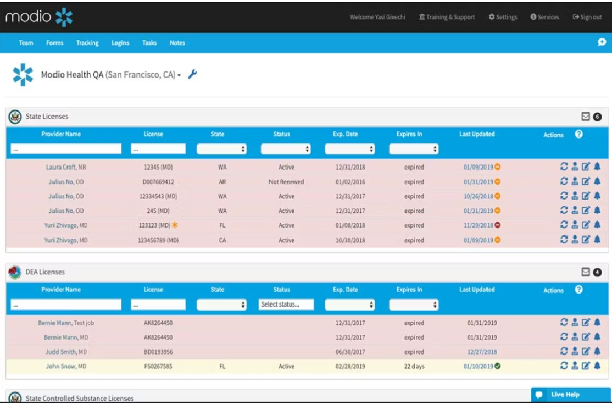Open Expires In filter in DEA Licenses
This screenshot has height=404, width=612.
pos(414,305)
